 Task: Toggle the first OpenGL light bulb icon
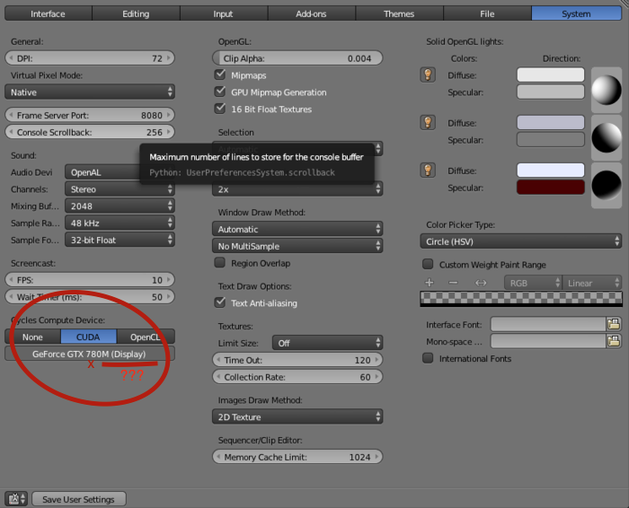point(428,74)
